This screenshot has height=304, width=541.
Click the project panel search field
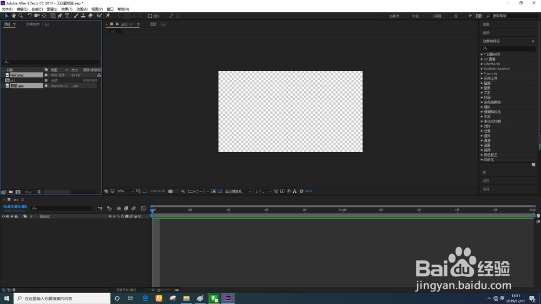51,62
